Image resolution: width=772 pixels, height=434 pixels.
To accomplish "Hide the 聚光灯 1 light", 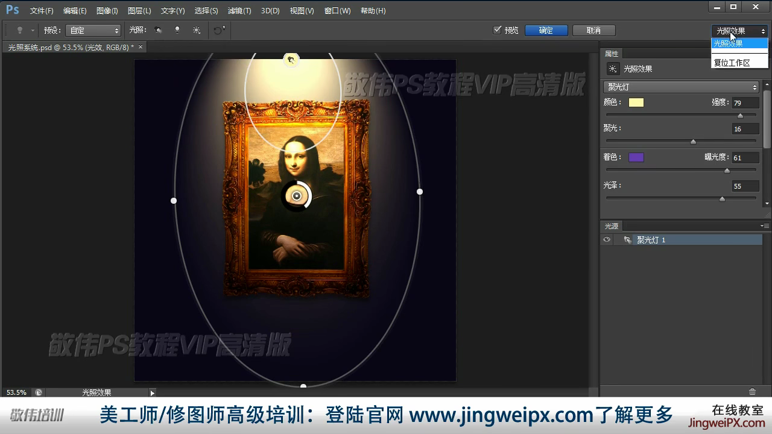I will (607, 240).
